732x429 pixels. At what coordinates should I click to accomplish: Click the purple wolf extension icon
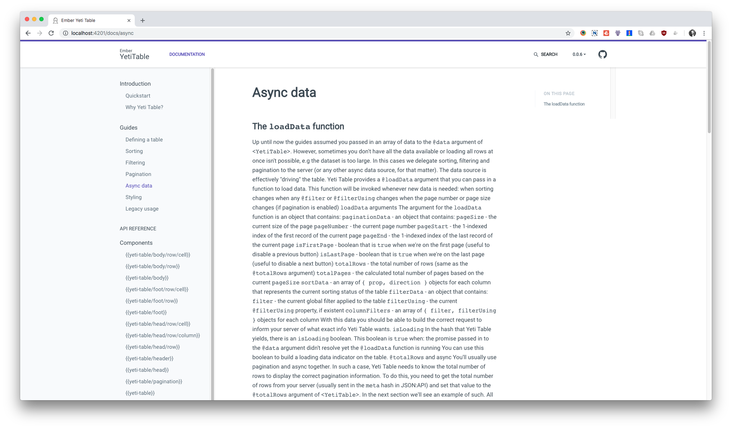pos(618,33)
